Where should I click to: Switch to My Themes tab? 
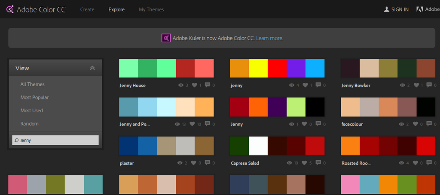[151, 9]
